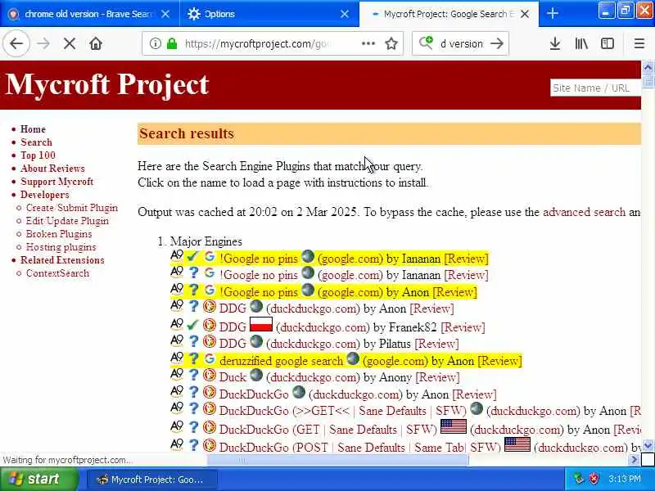
Task: Click Google G icon on deruzzified google search row
Action: (x=210, y=358)
